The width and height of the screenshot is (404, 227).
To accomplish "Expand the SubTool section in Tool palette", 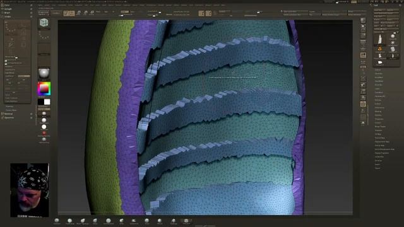I will [x=378, y=70].
